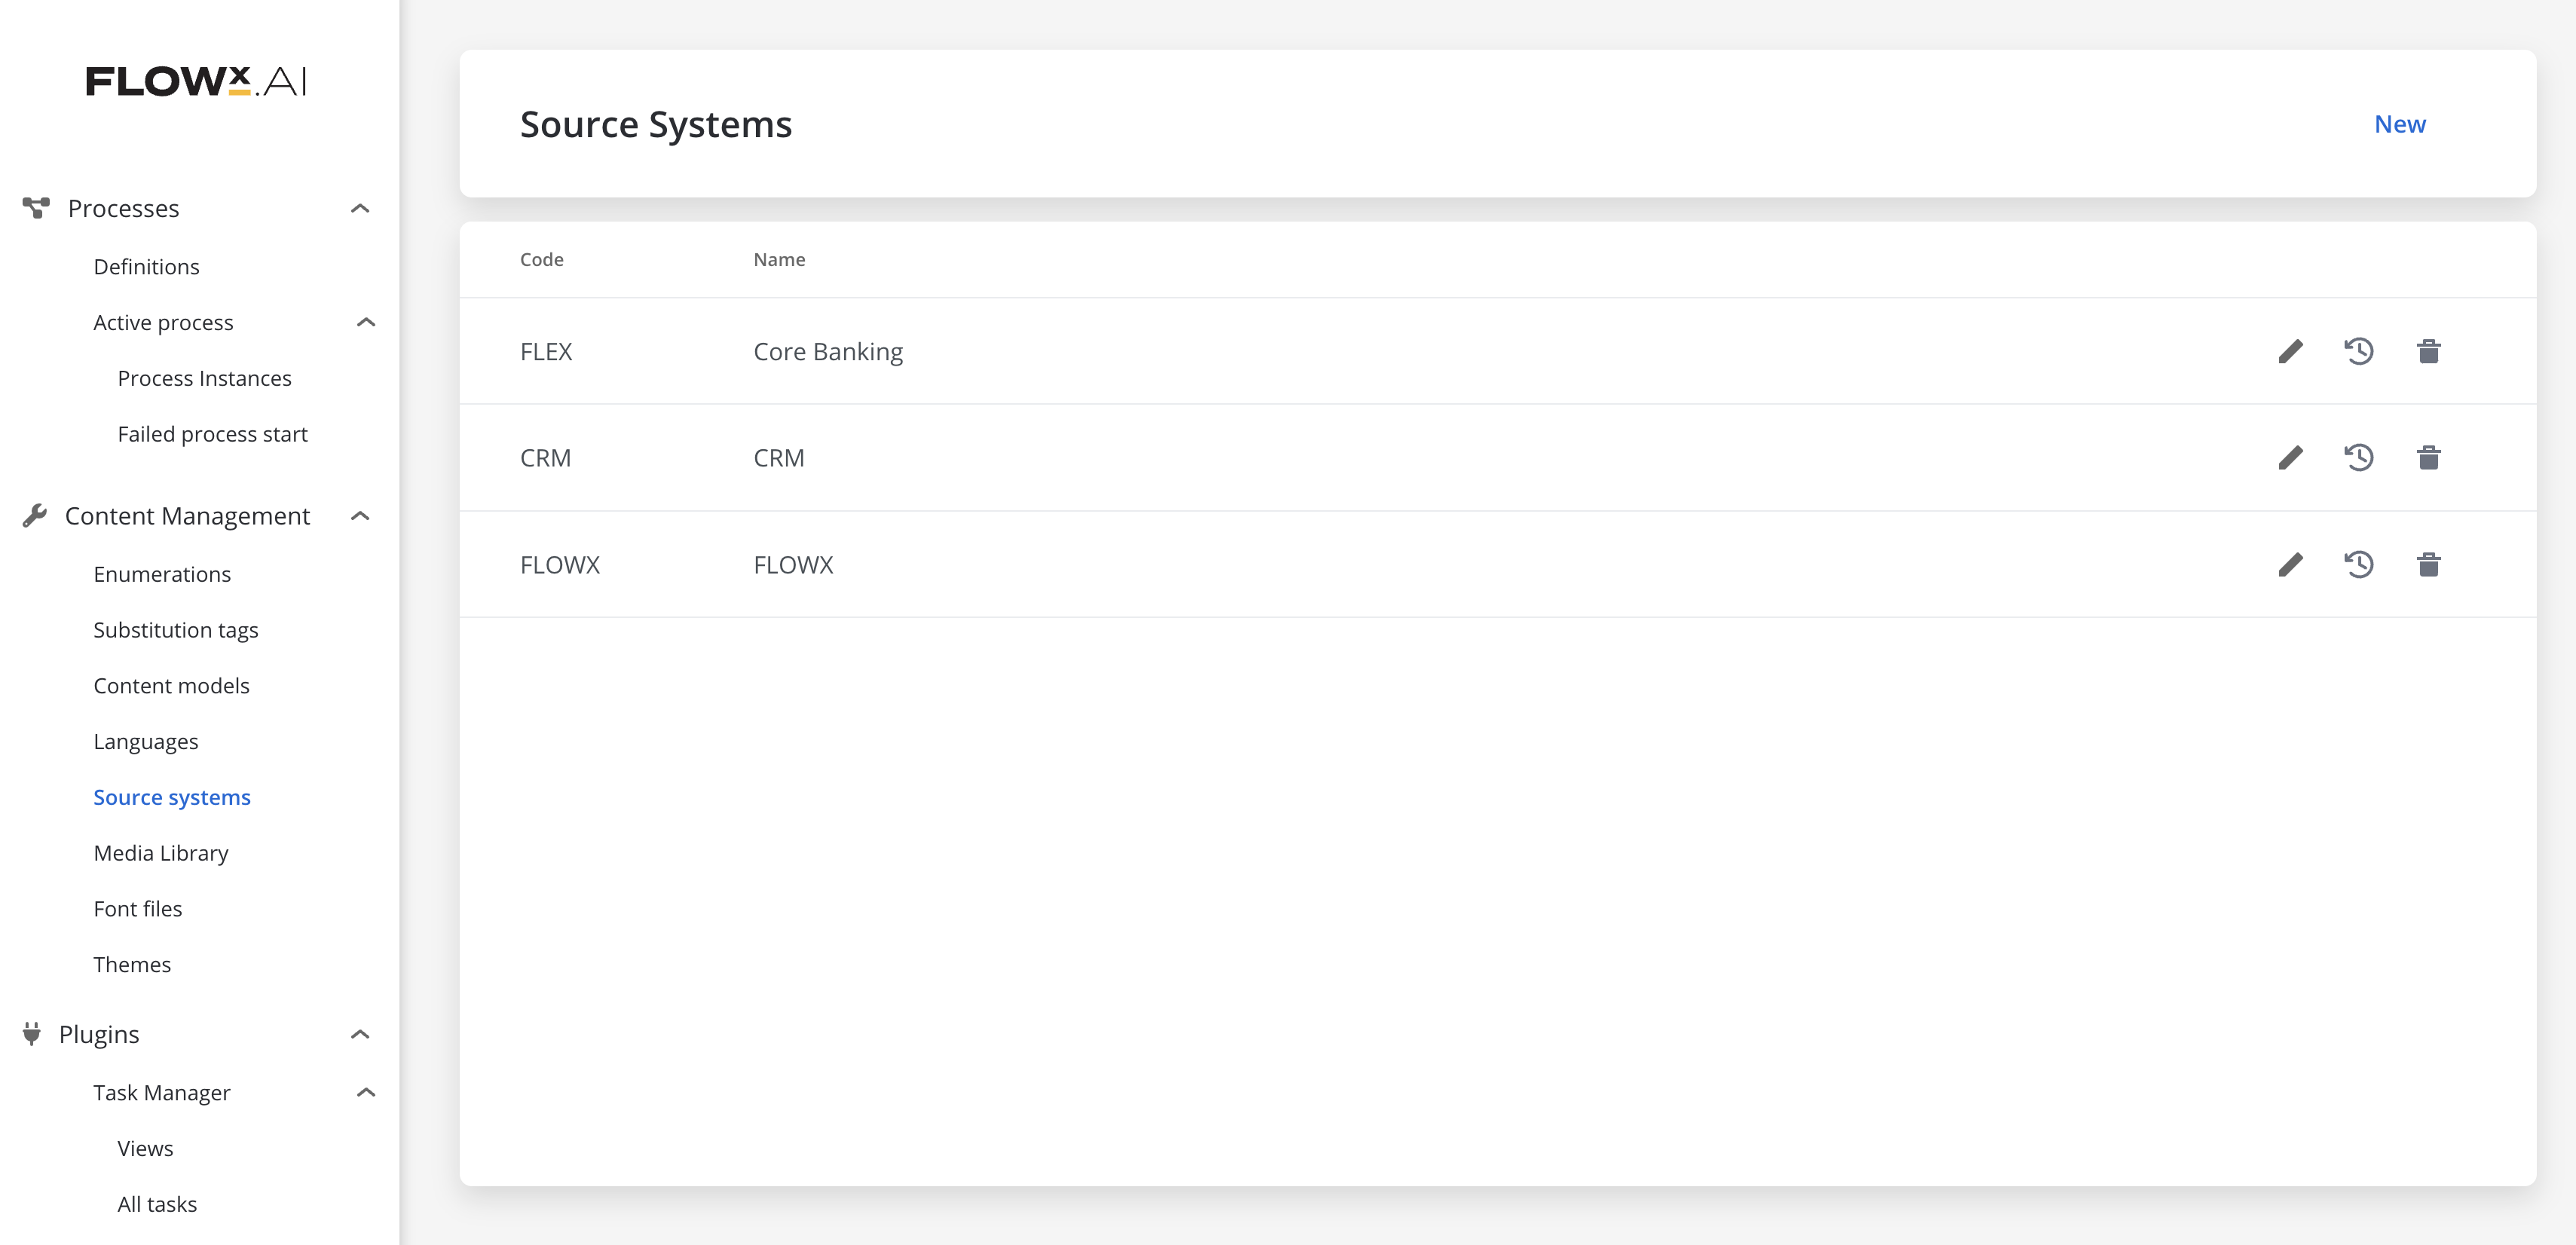Collapse the Active process submenu chevron
This screenshot has width=2576, height=1245.
pyautogui.click(x=366, y=322)
